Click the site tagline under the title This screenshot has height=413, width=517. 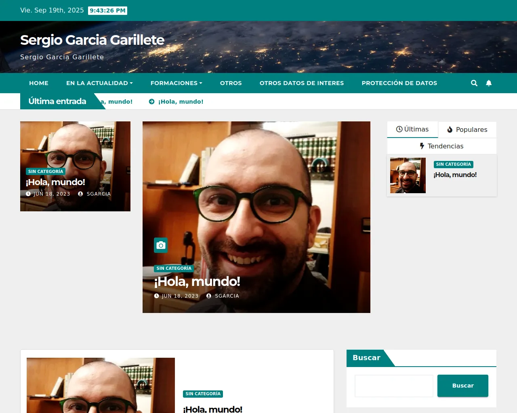pos(62,57)
